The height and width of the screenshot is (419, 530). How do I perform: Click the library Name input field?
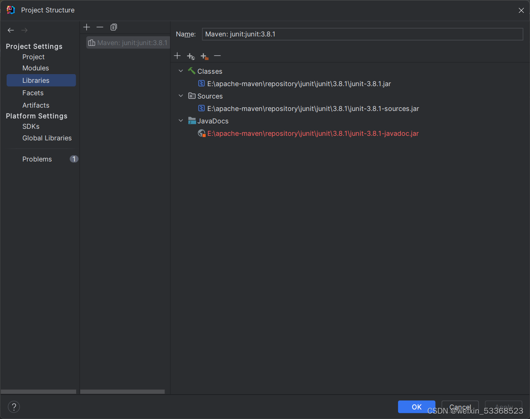click(362, 34)
